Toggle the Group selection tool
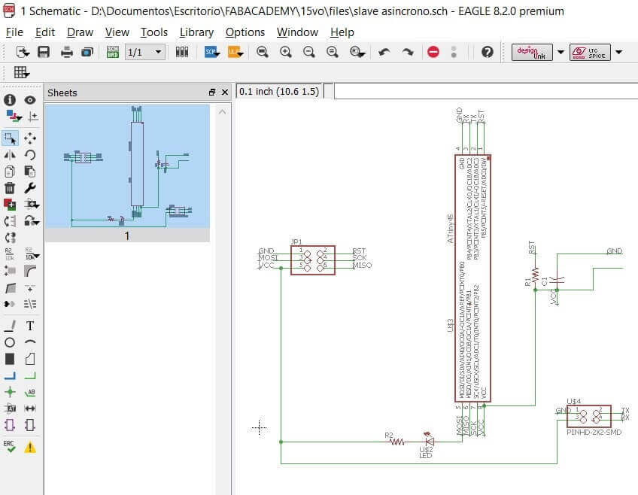638x495 pixels. 10,138
